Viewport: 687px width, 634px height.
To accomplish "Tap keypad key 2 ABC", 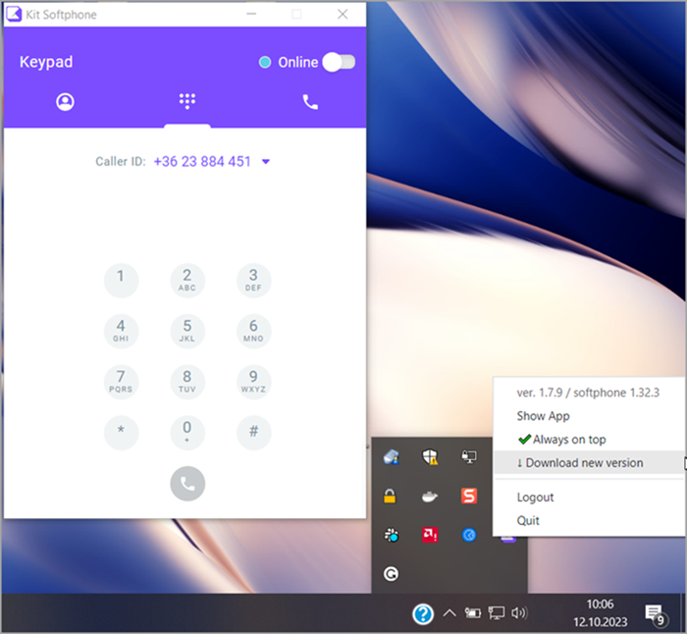I will pyautogui.click(x=187, y=281).
